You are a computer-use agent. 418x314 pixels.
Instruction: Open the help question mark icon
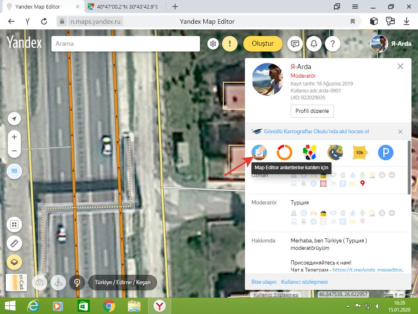[332, 43]
